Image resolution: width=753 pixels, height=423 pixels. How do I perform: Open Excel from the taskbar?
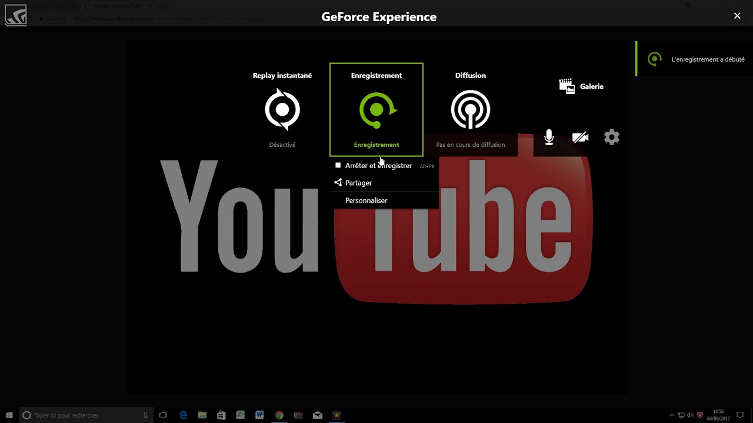(x=241, y=415)
